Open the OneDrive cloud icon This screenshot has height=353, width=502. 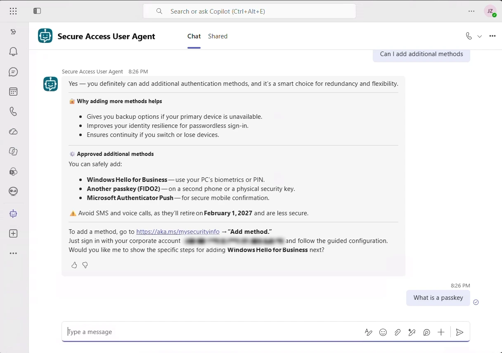click(x=13, y=132)
